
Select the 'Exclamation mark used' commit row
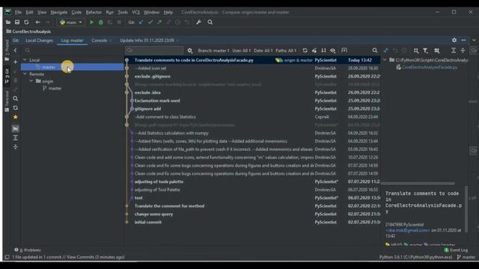pos(252,101)
